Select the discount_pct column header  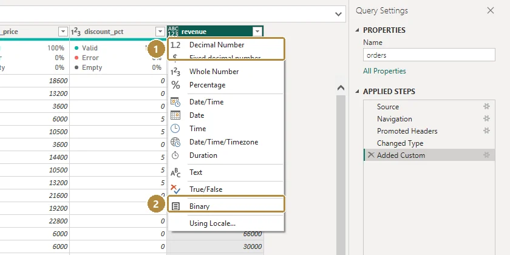point(118,32)
